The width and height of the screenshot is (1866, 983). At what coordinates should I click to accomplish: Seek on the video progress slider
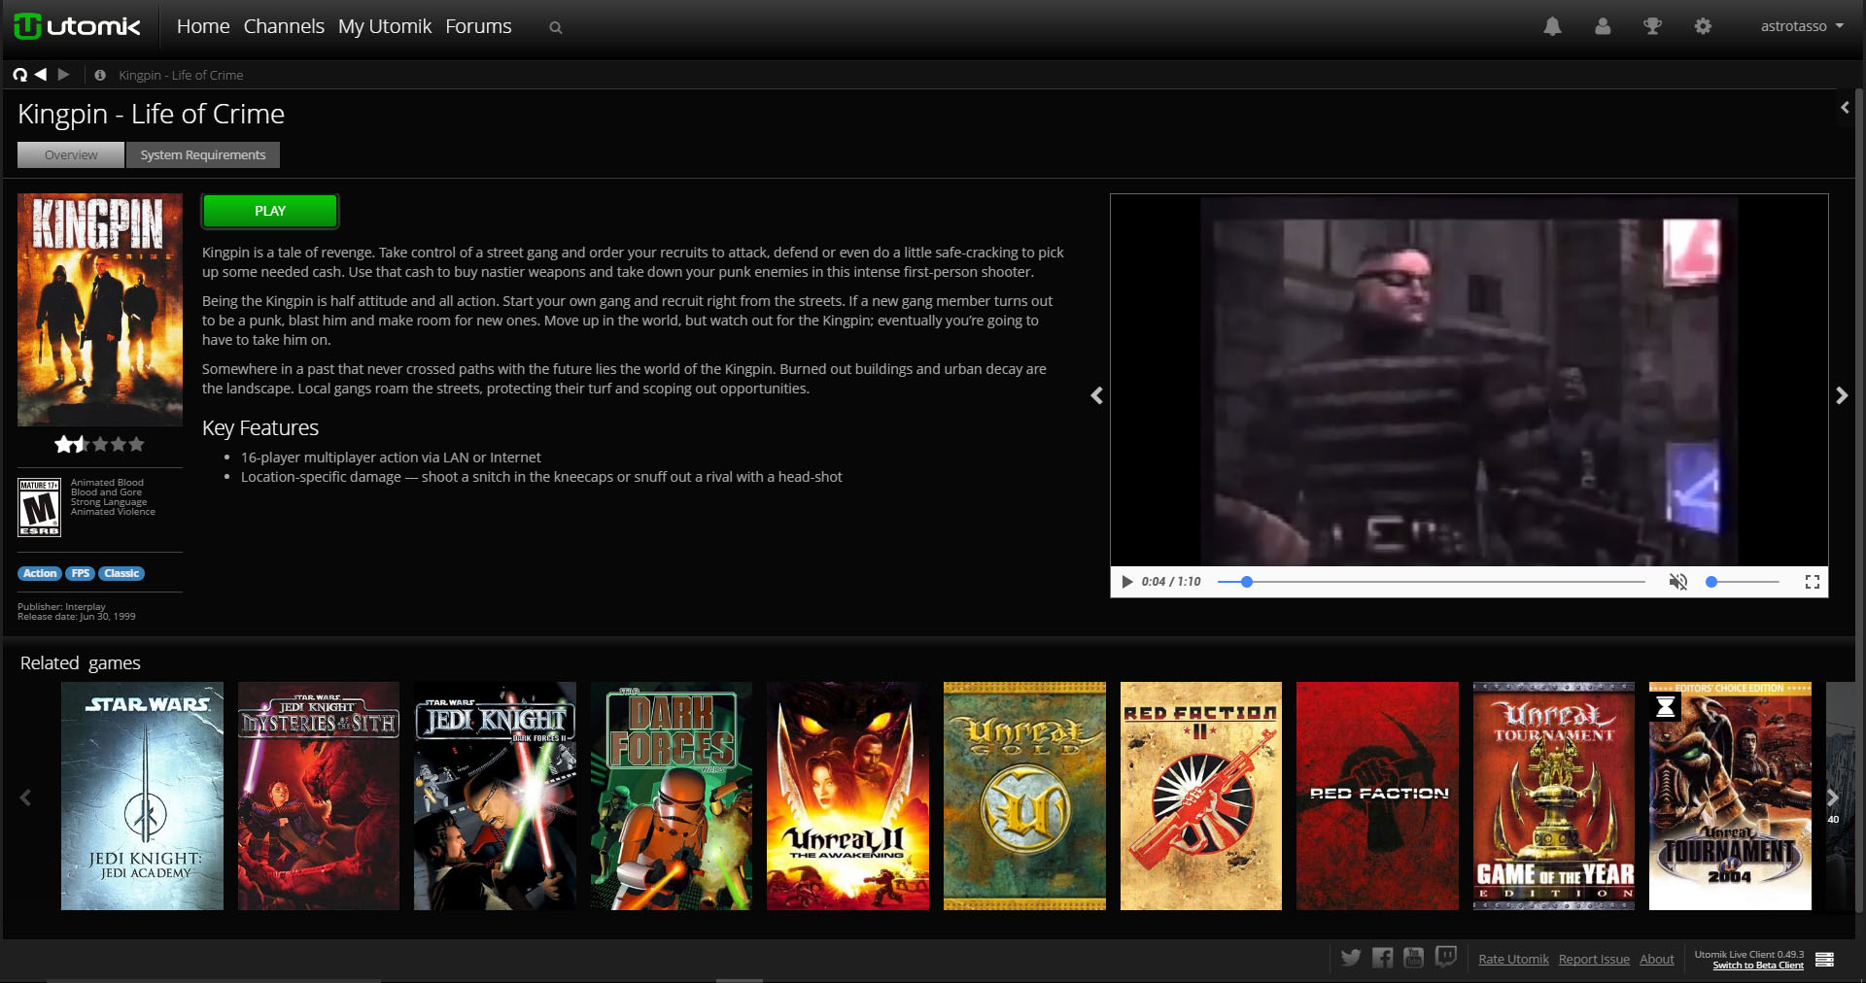click(1431, 582)
